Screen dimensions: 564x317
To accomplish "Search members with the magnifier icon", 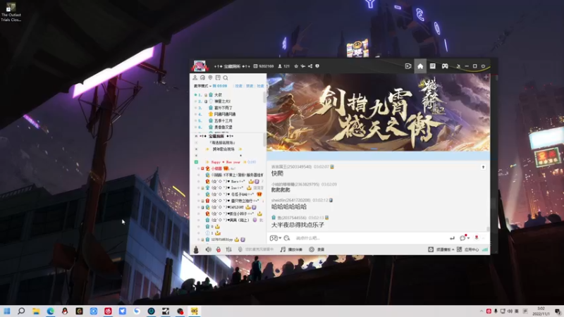I will pyautogui.click(x=226, y=77).
